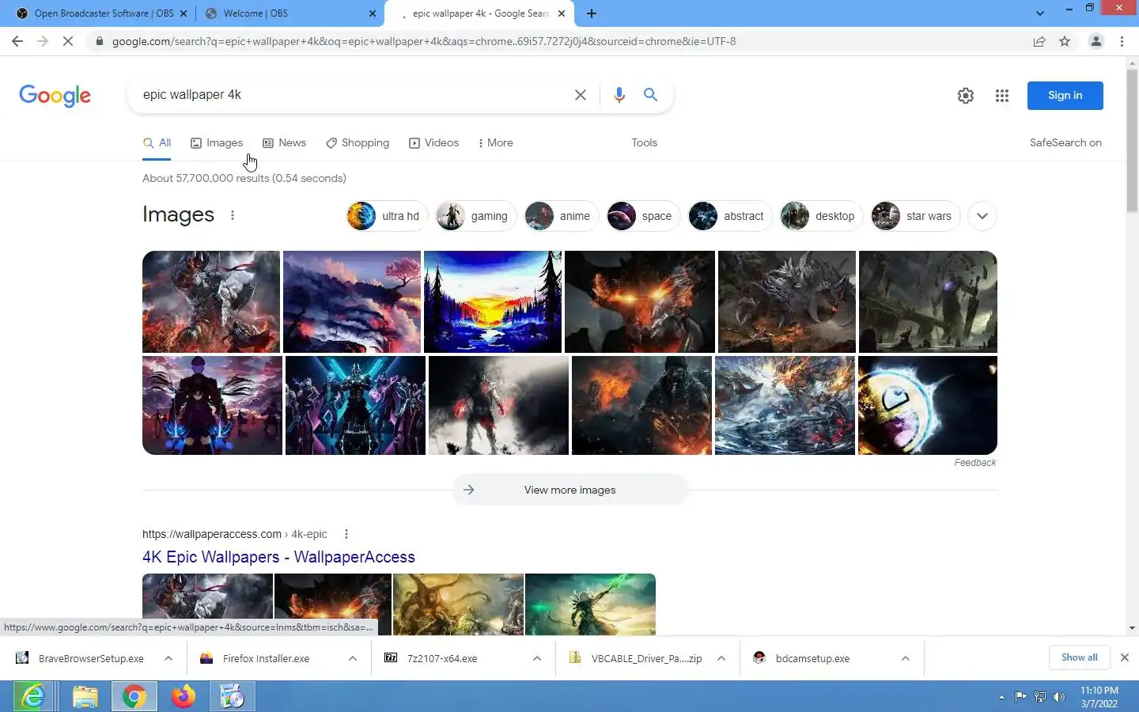The image size is (1139, 712).
Task: Filter images by gaming chip
Action: (x=476, y=216)
